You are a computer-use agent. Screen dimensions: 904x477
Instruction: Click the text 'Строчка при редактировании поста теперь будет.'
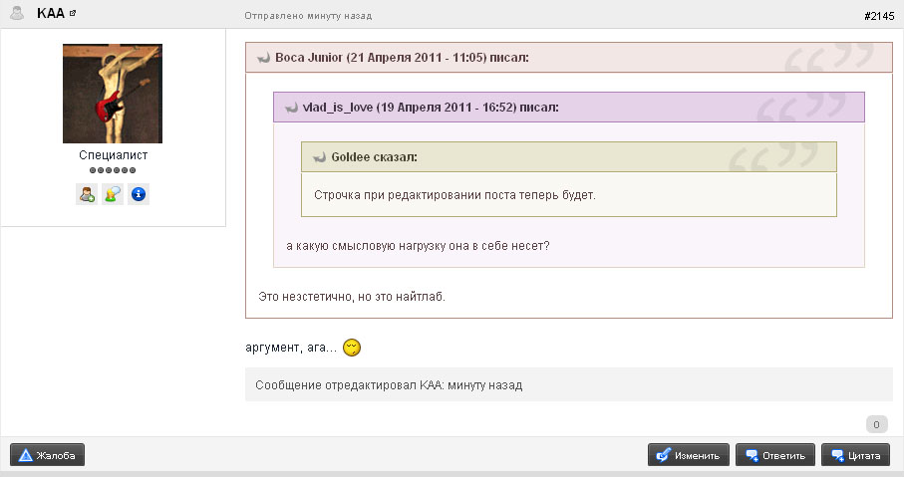click(x=454, y=195)
